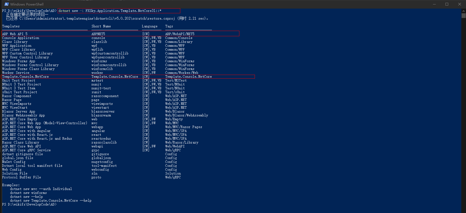Click the bottom 'PS D:\wikifx\DevelopCode\AD>' prompt
This screenshot has width=466, height=213.
tap(29, 204)
